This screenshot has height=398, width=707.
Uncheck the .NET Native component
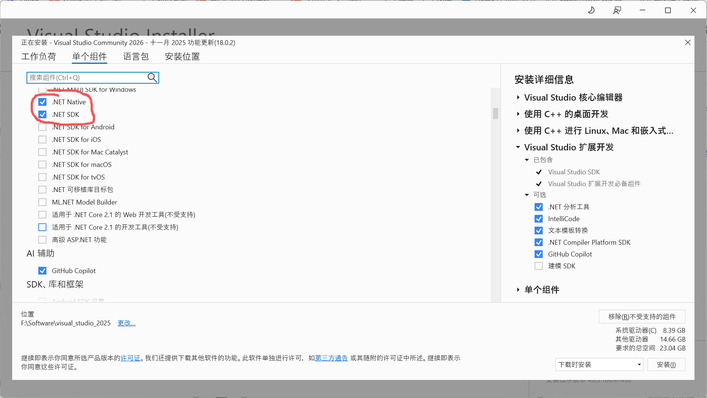pyautogui.click(x=42, y=102)
